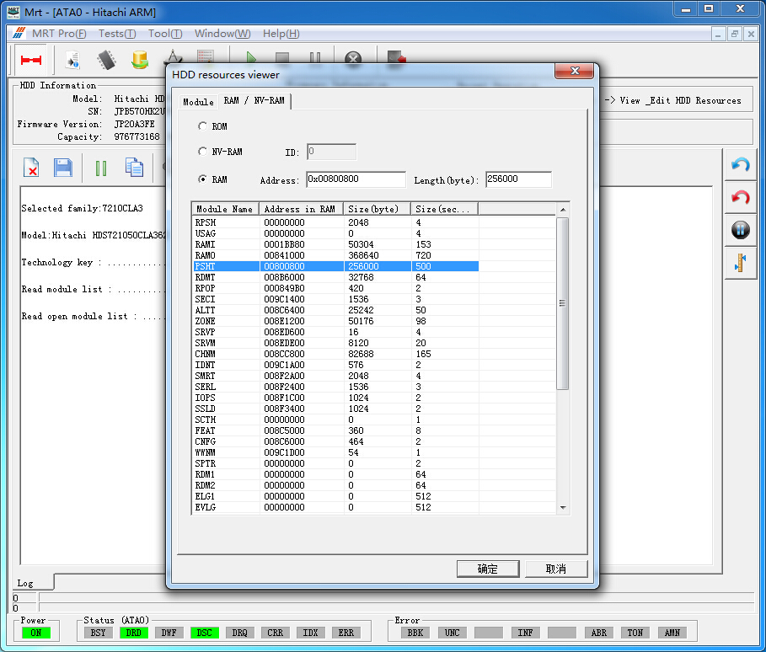Image resolution: width=766 pixels, height=652 pixels.
Task: Click the 确定 confirm button
Action: 487,569
